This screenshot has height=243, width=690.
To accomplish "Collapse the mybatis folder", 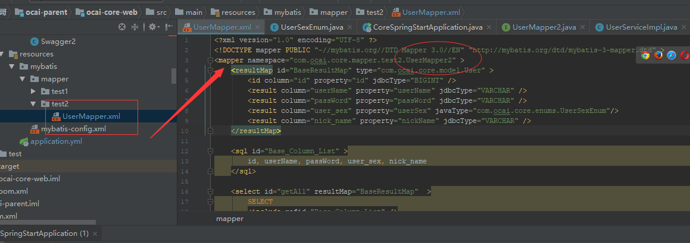I will (x=12, y=67).
